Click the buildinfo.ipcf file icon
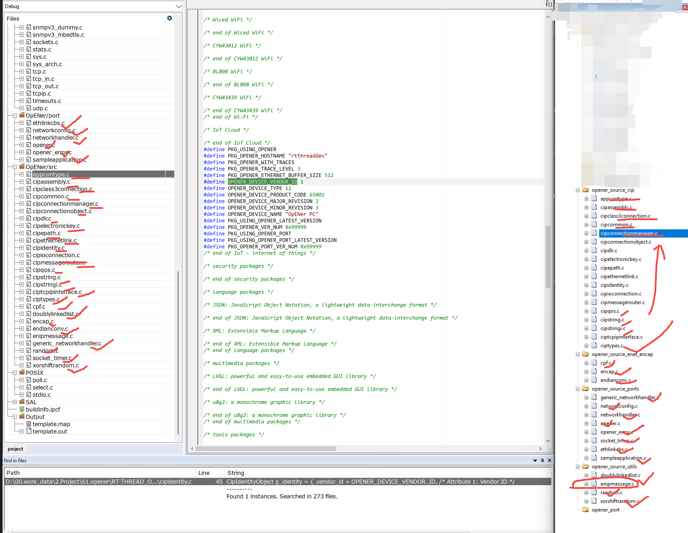Image resolution: width=688 pixels, height=533 pixels. [x=22, y=409]
